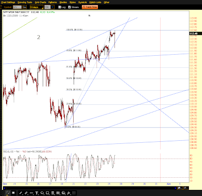Open the Patterns menu
Image resolution: width=202 pixels, height=196 pixels.
(53, 2)
